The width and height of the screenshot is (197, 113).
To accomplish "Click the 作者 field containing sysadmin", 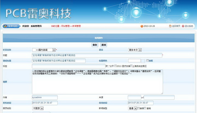I will tap(45, 97).
